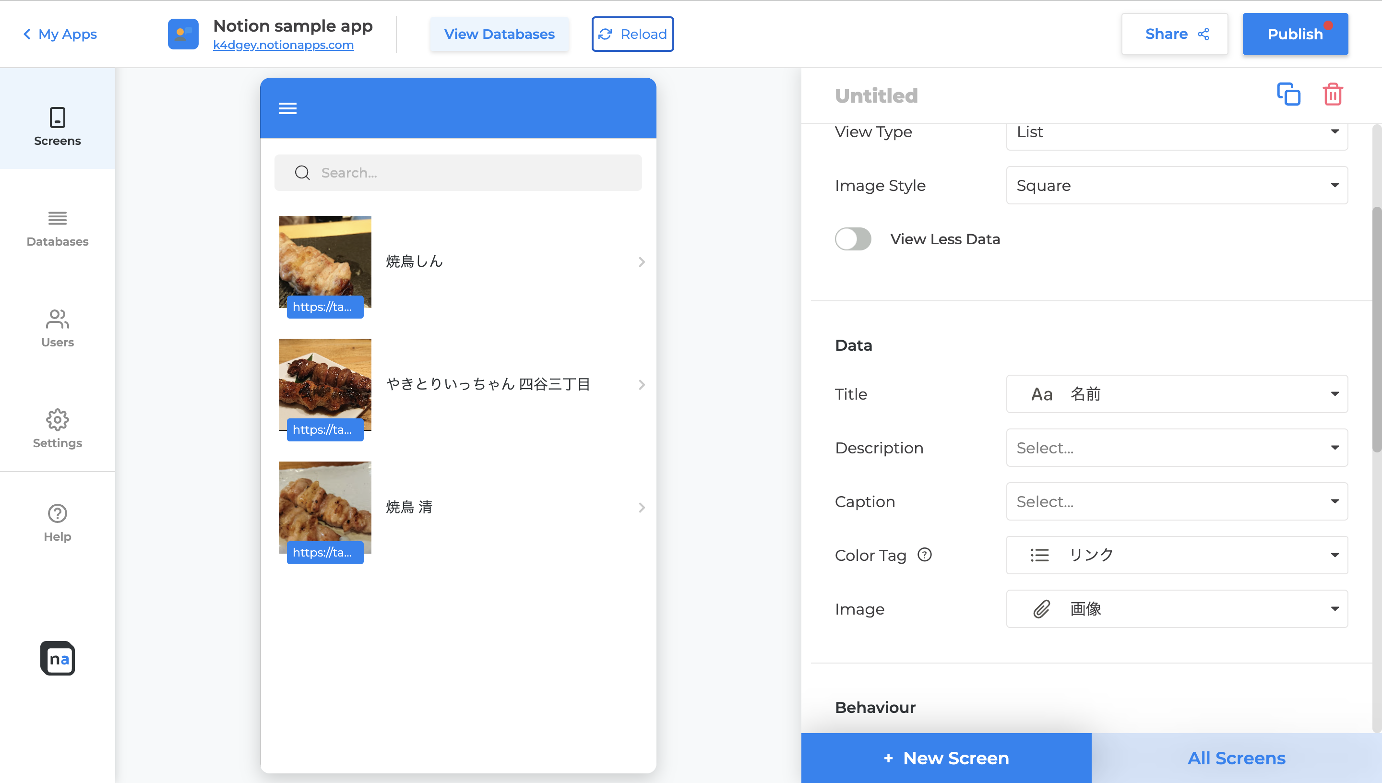Click the duplicate screen icon

click(1288, 95)
